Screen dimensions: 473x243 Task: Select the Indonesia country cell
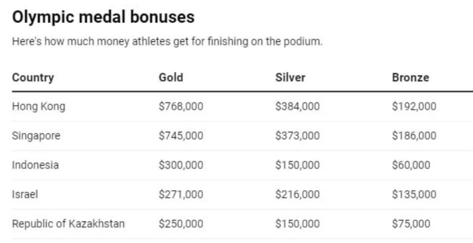(x=35, y=165)
